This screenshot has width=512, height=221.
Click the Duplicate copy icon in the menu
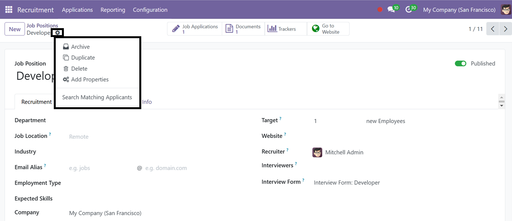tap(66, 57)
